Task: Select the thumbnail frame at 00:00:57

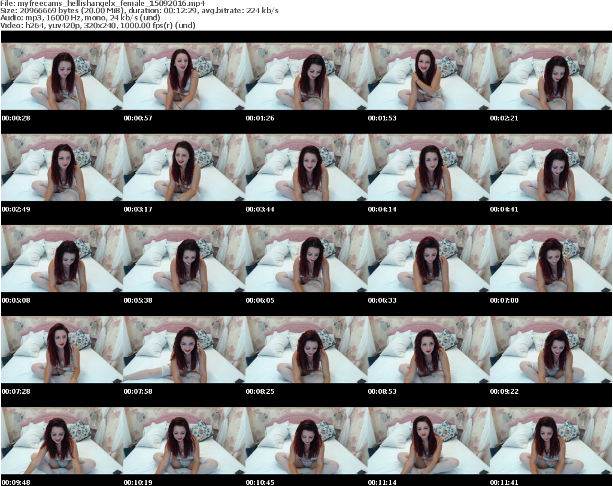Action: (x=184, y=76)
